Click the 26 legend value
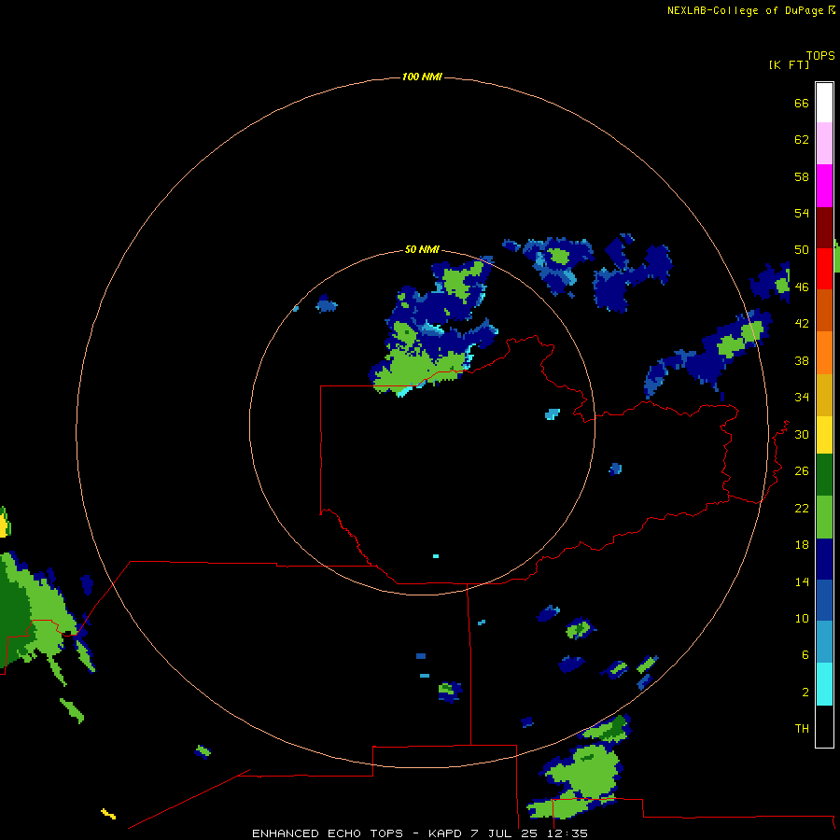 tap(802, 471)
